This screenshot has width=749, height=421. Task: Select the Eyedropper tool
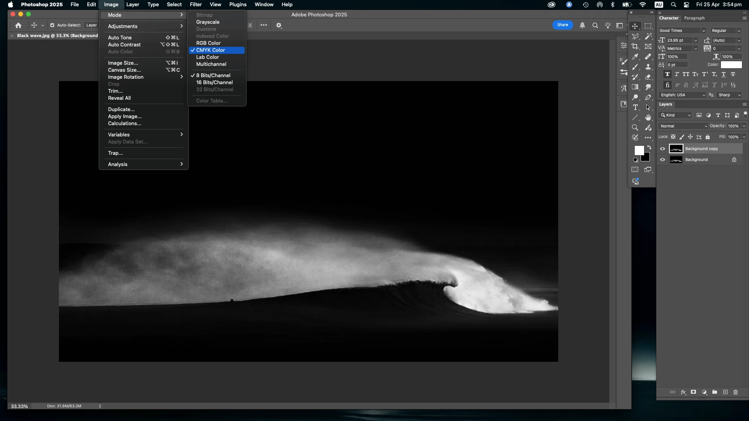coord(635,57)
